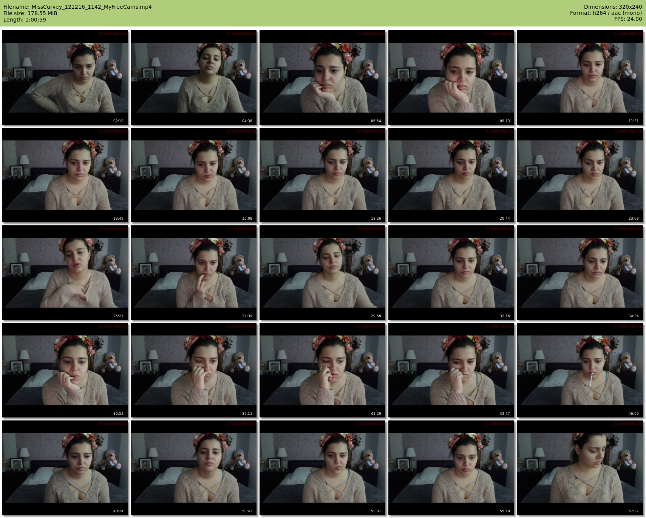Click the "Format: h264 / aac (mono)" text
The width and height of the screenshot is (646, 518).
pyautogui.click(x=606, y=13)
